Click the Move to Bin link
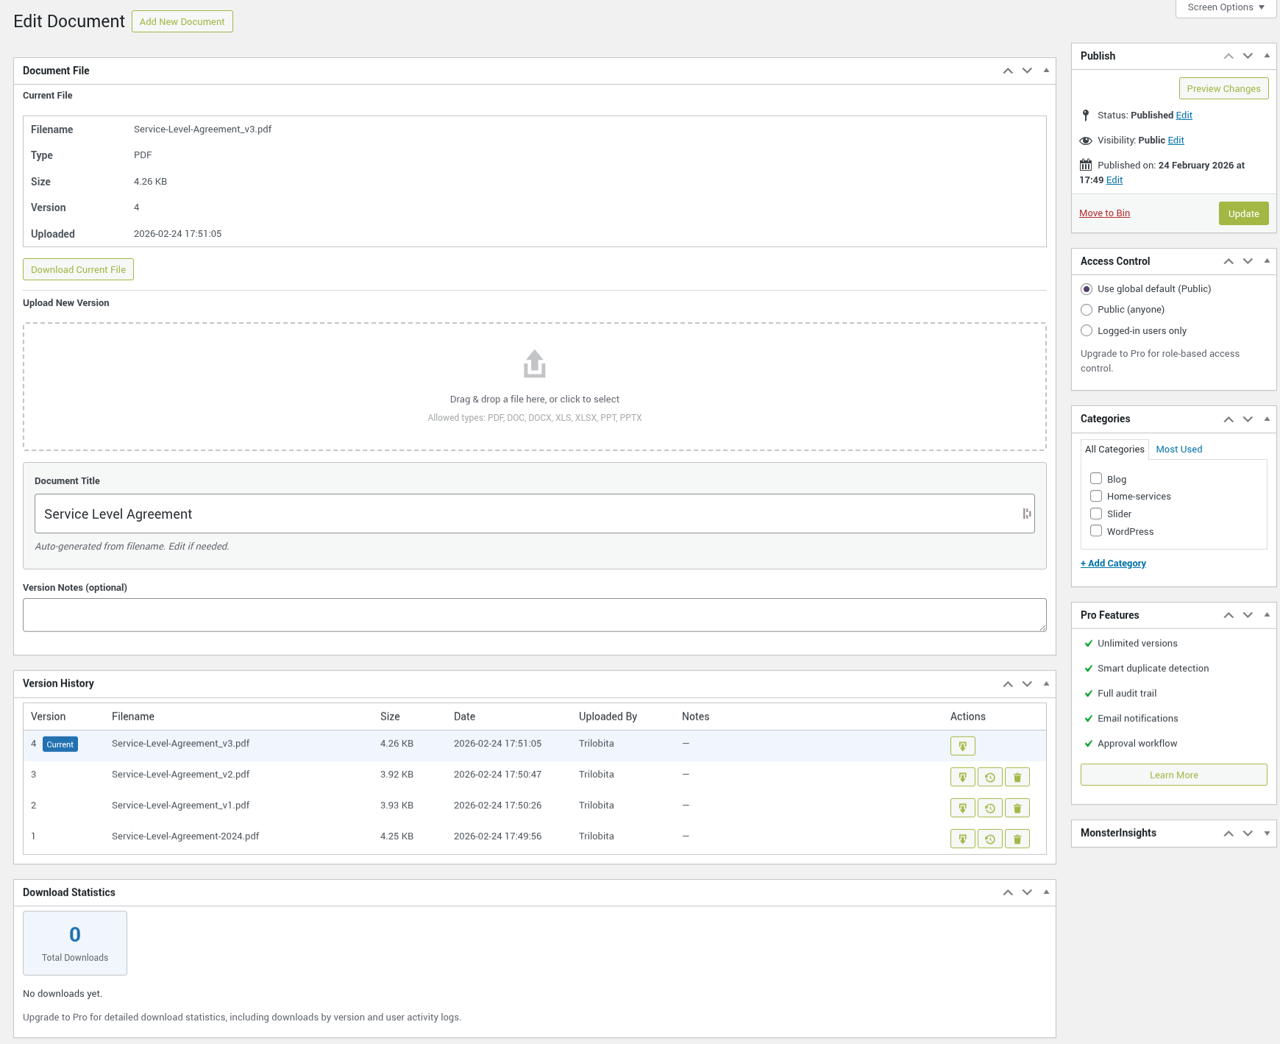1280x1044 pixels. pos(1104,213)
